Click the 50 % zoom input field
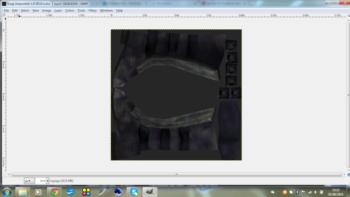350x197 pixels. (41, 181)
